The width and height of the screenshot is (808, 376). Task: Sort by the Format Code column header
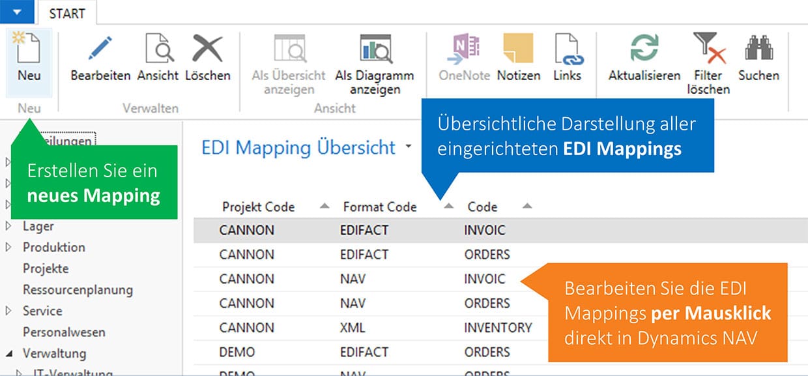tap(380, 207)
